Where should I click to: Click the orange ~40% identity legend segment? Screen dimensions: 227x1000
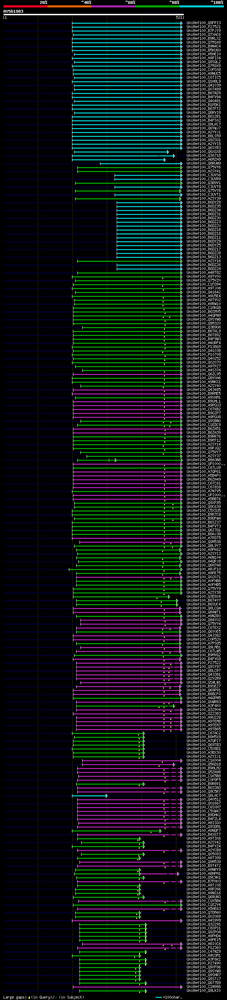coord(70,6)
